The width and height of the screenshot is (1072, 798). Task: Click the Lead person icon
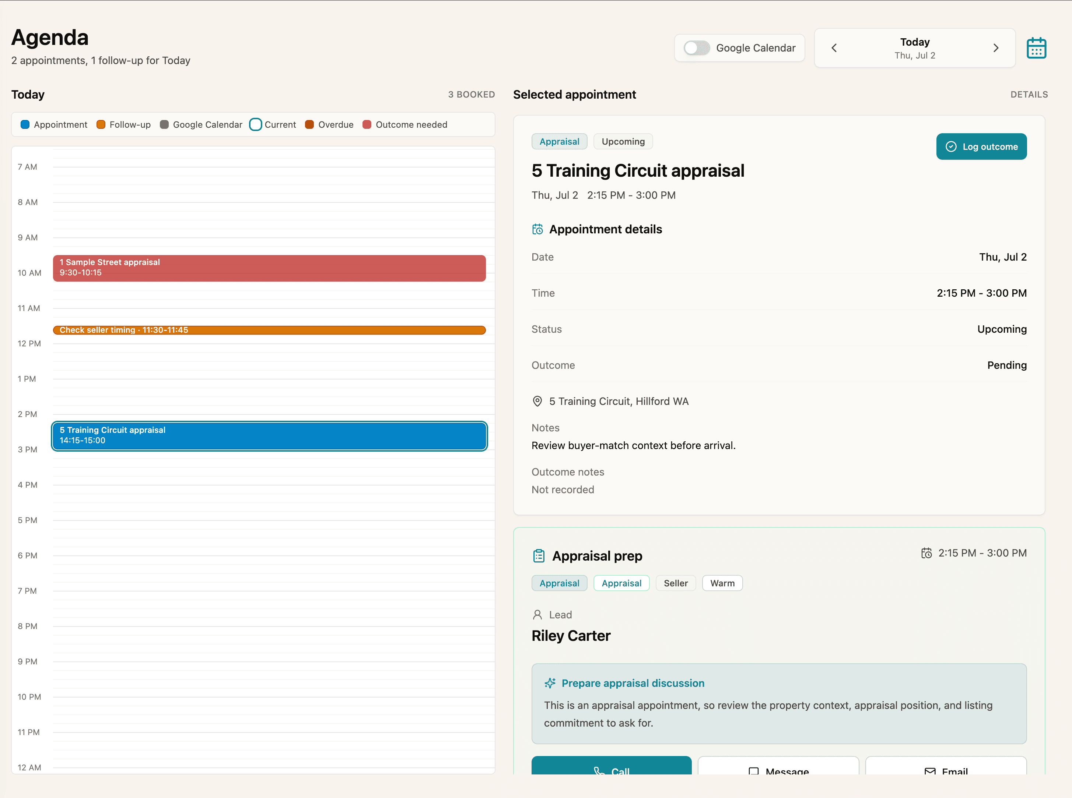coord(537,614)
